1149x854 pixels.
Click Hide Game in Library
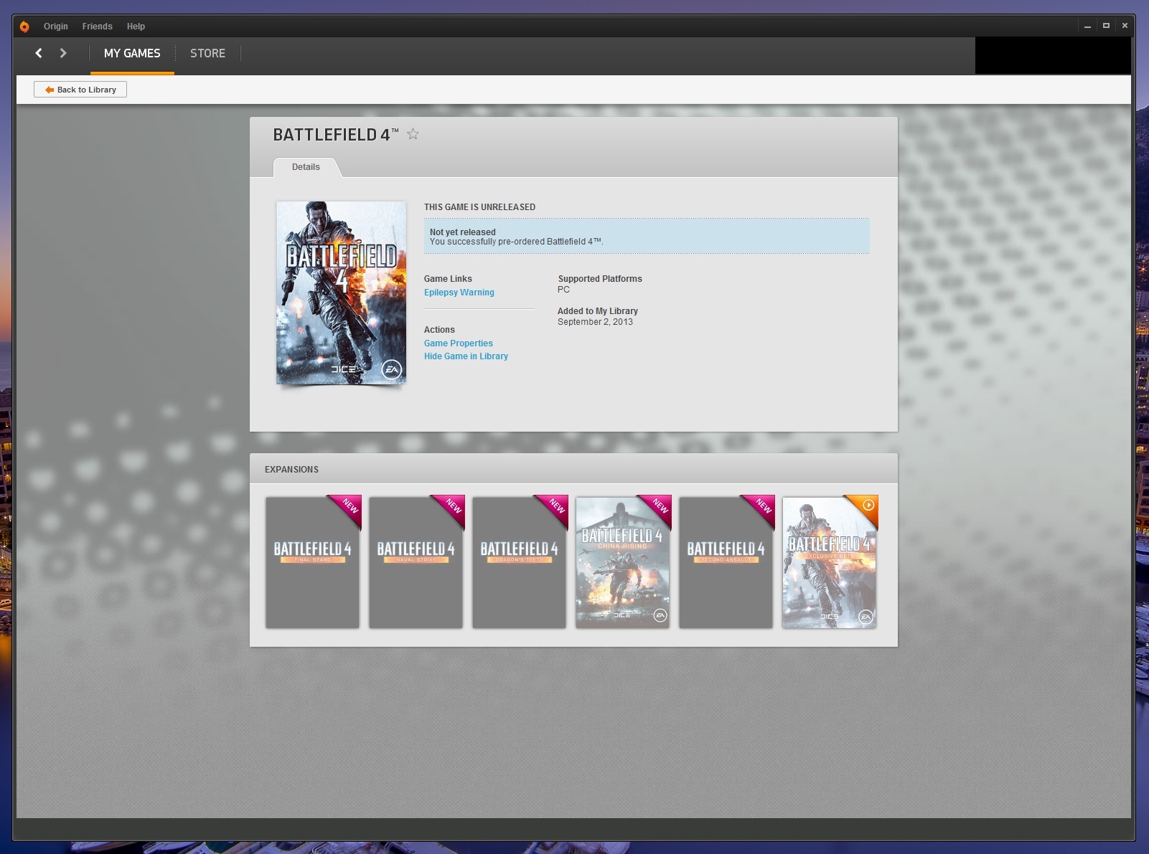coord(466,356)
